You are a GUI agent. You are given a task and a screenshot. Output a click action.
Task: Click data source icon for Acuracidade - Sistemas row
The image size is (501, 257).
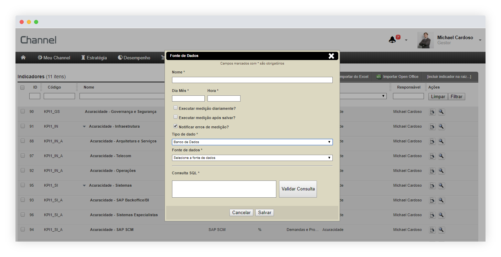432,186
